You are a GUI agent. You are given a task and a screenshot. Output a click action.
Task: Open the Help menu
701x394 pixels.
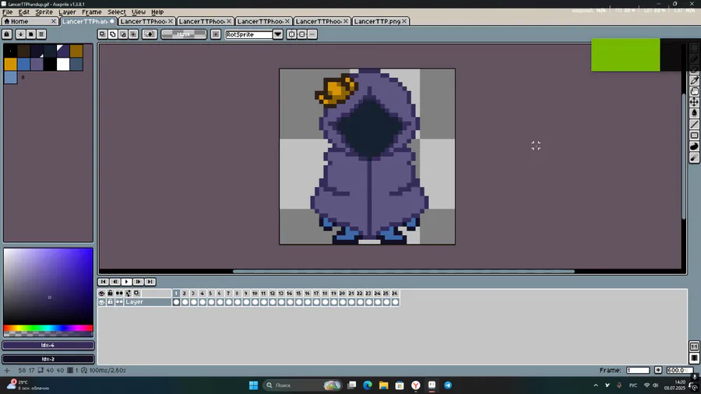click(x=157, y=12)
